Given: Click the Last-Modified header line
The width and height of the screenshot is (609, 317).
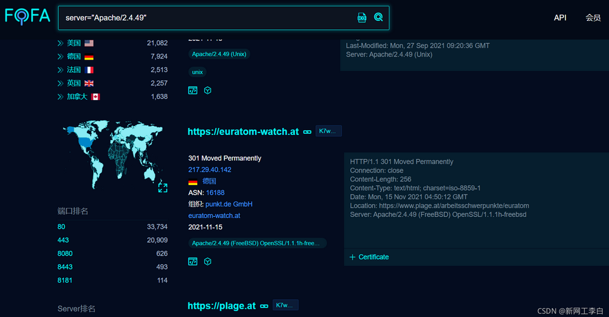Looking at the screenshot, I should pos(417,46).
